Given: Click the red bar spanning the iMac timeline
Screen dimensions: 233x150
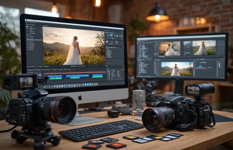Looking at the screenshot, I should (75, 73).
